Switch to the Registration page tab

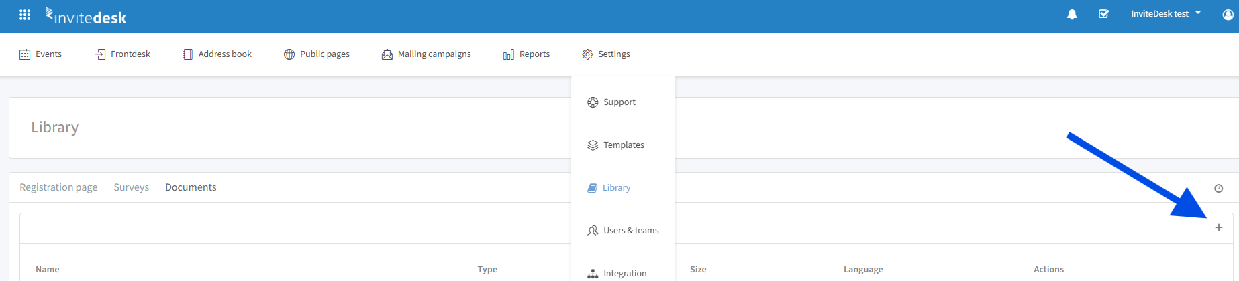point(58,187)
